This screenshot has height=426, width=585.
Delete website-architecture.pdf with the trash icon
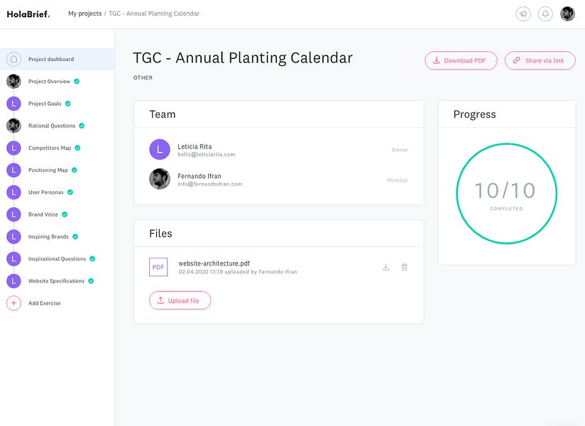pos(405,267)
